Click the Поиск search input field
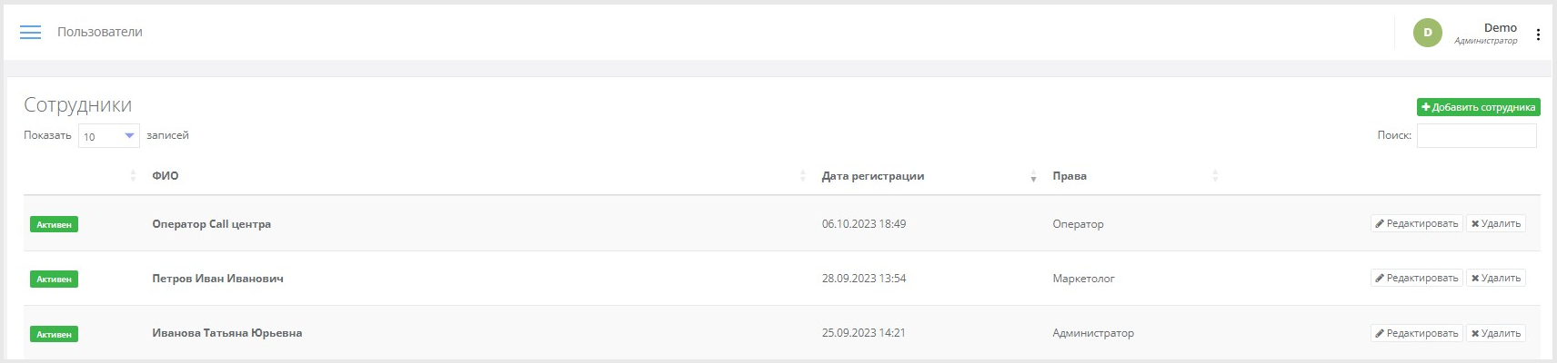The width and height of the screenshot is (1557, 363). point(1476,135)
